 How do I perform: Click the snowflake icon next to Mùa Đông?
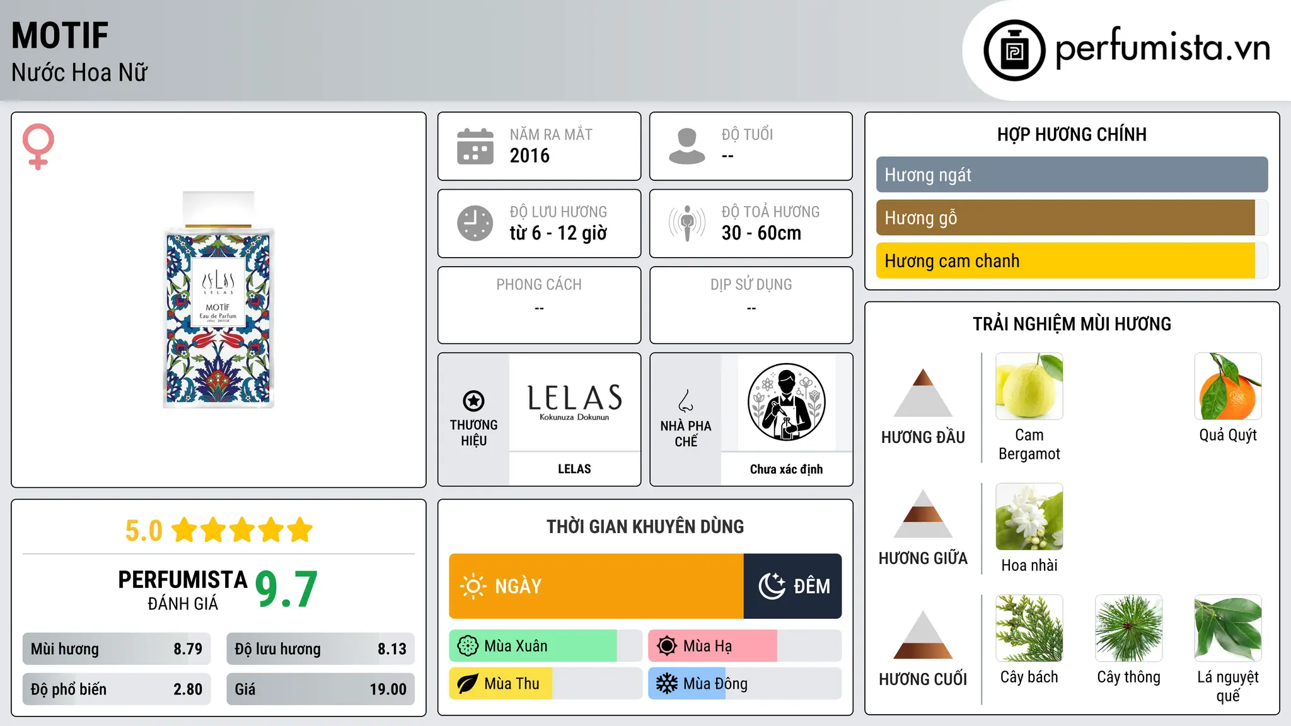click(x=667, y=684)
